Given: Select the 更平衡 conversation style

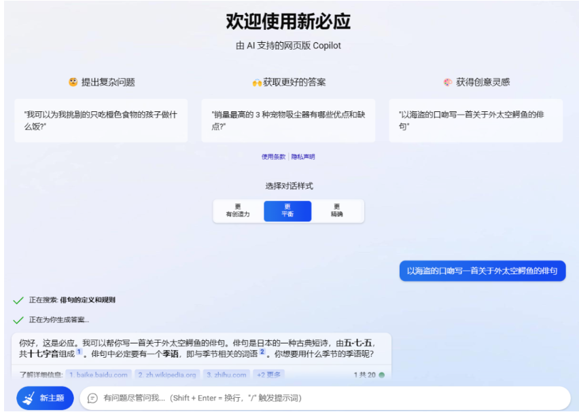Looking at the screenshot, I should (x=287, y=211).
